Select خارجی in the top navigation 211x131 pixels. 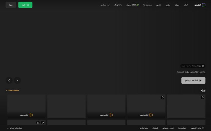[x=159, y=5]
